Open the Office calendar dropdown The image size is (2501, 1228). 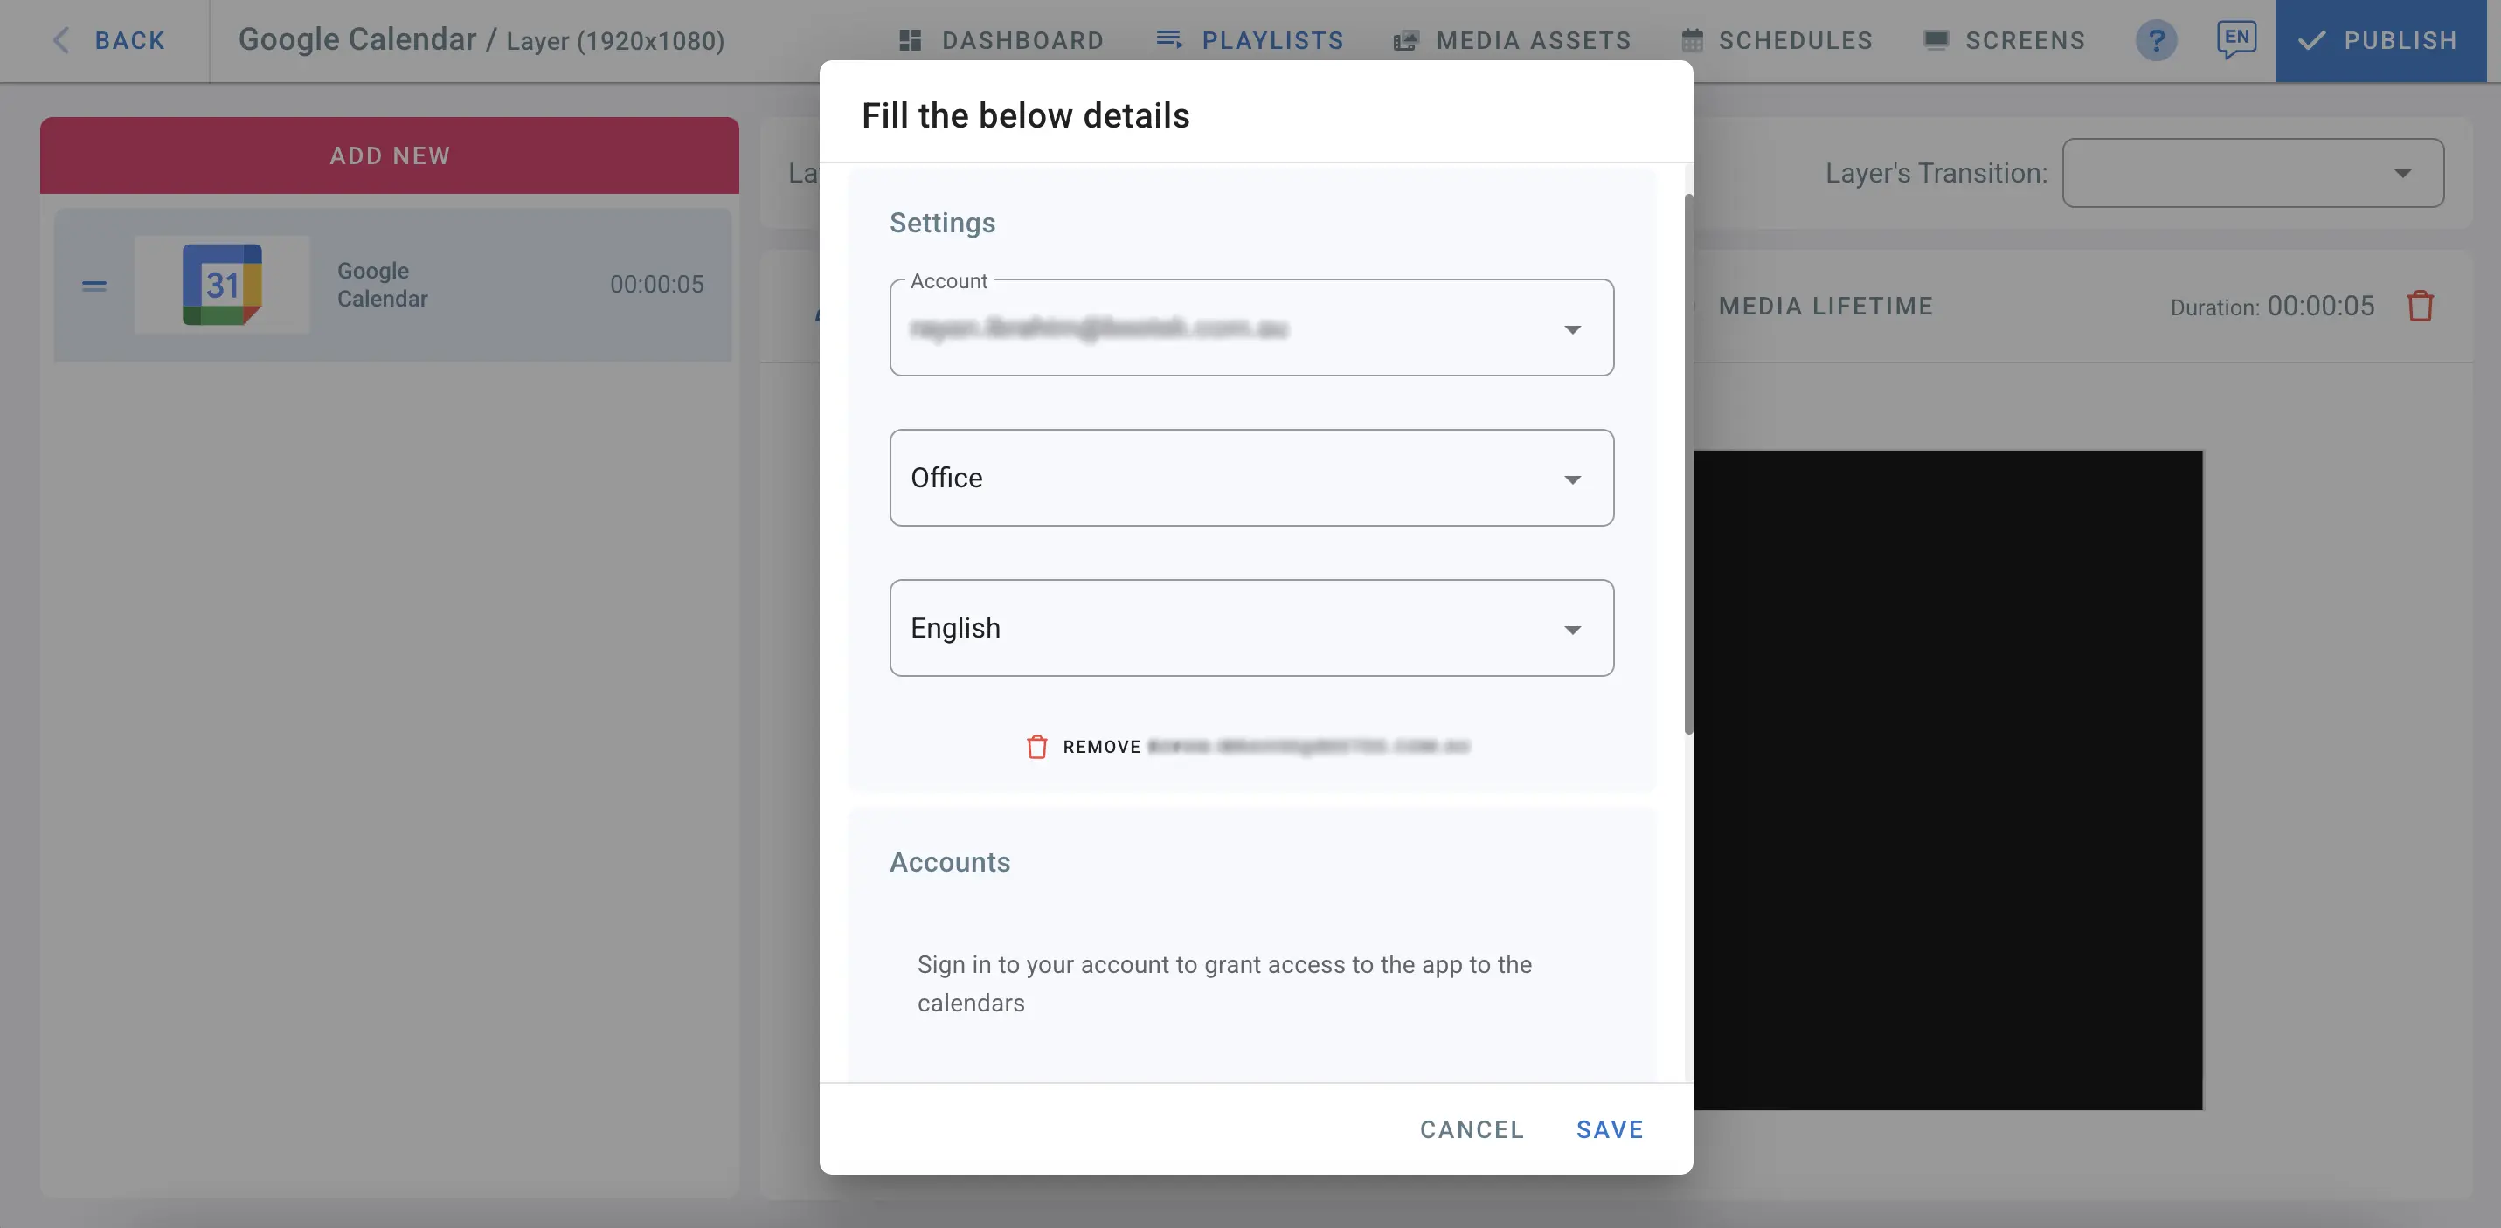(1573, 478)
